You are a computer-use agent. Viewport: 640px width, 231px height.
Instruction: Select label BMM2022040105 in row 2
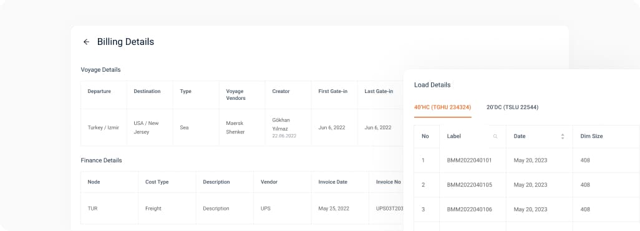coord(469,185)
